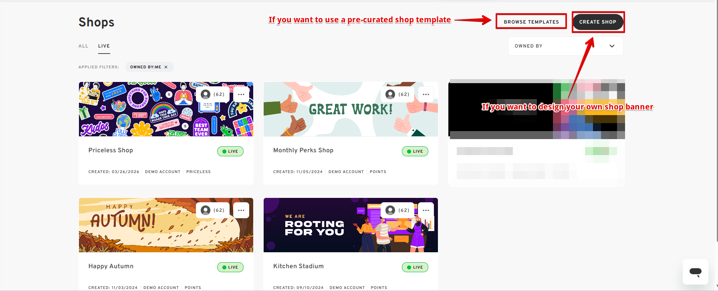Screen dimensions: 718x291
Task: Click member count avatar on Monthly Perks Shop
Action: [397, 94]
